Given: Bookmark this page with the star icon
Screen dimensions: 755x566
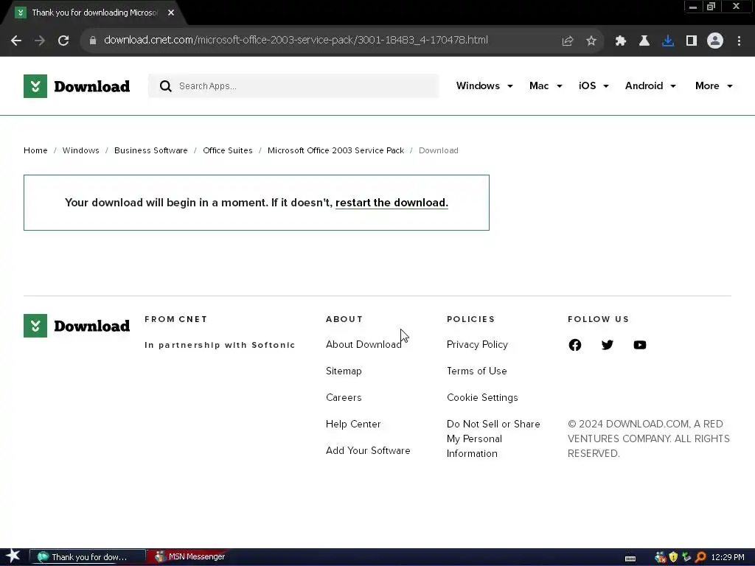Looking at the screenshot, I should coord(591,41).
